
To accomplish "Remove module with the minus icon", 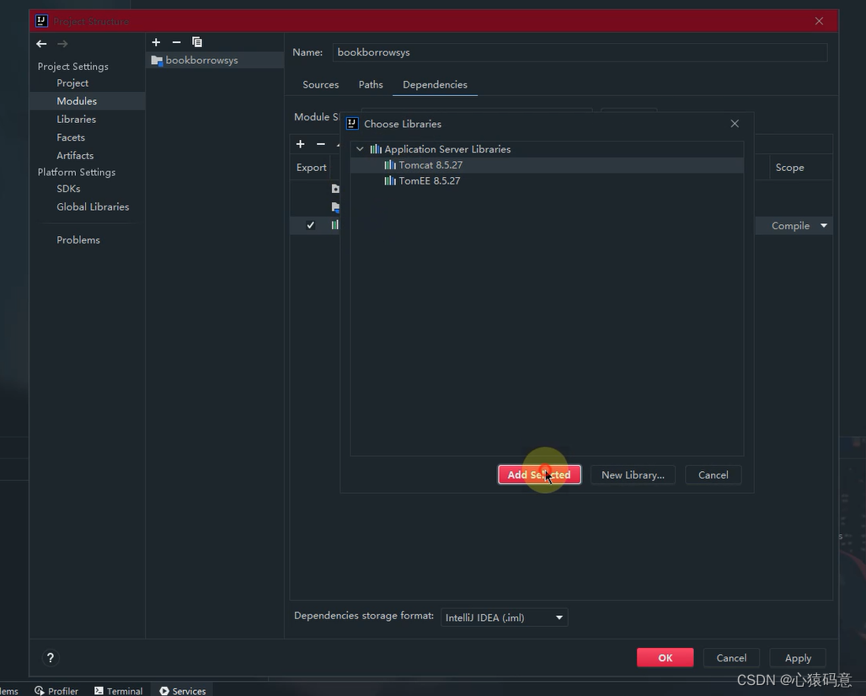I will (177, 42).
